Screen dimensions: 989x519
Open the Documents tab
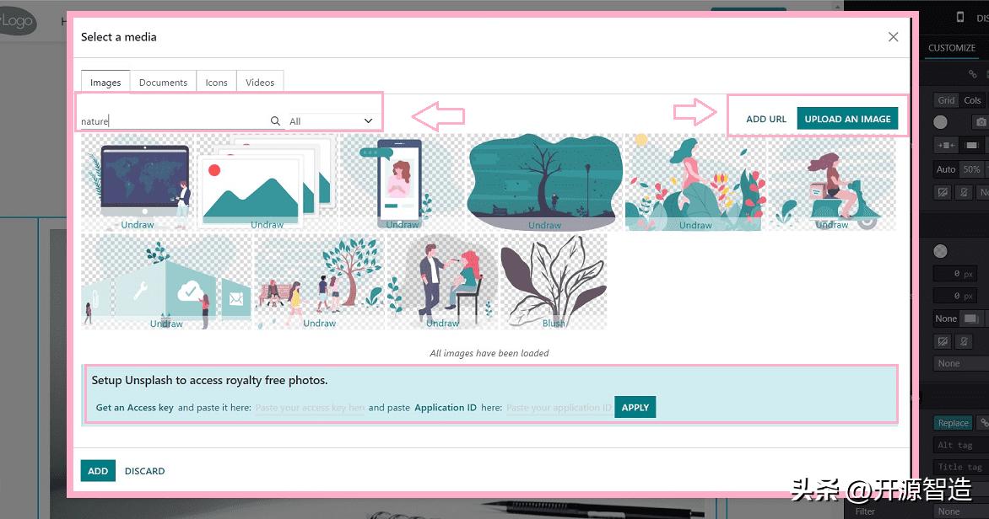pyautogui.click(x=163, y=83)
